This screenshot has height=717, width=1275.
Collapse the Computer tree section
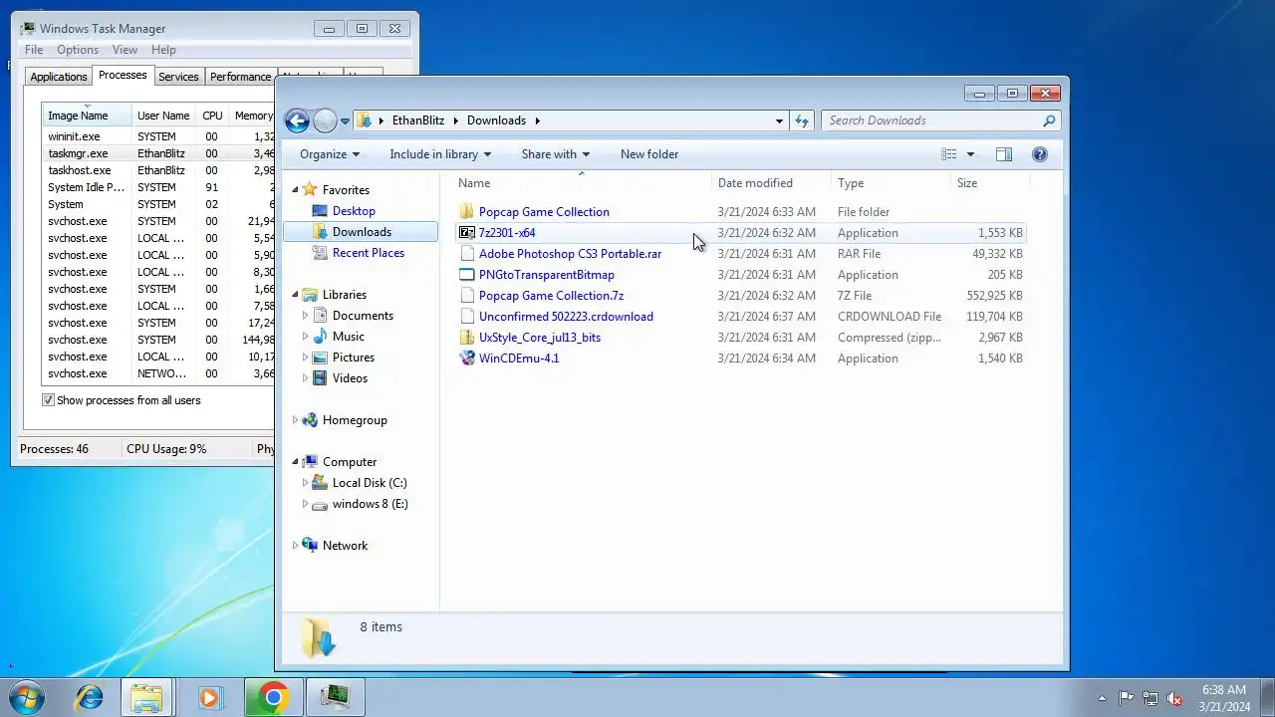295,462
